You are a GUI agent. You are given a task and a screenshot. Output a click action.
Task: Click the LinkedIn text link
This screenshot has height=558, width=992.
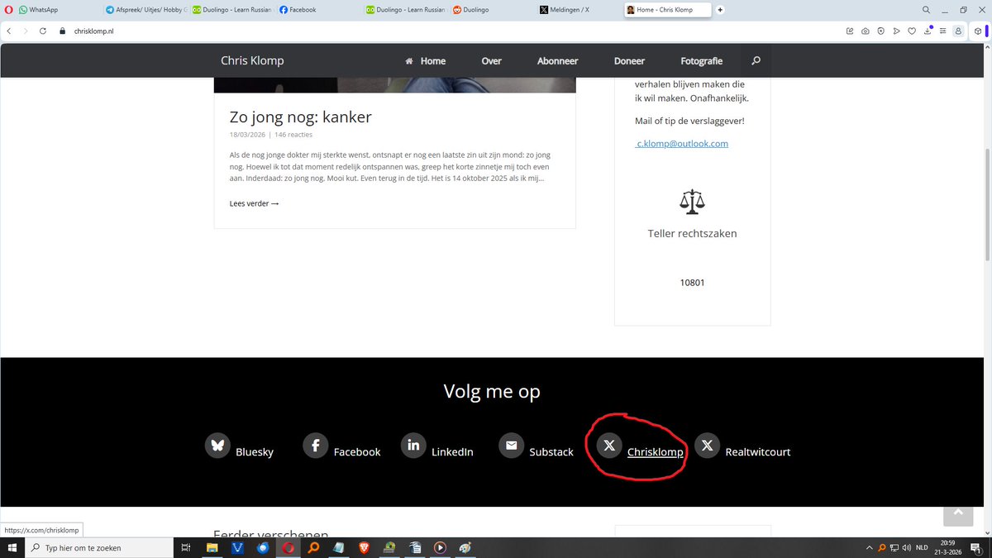coord(452,452)
